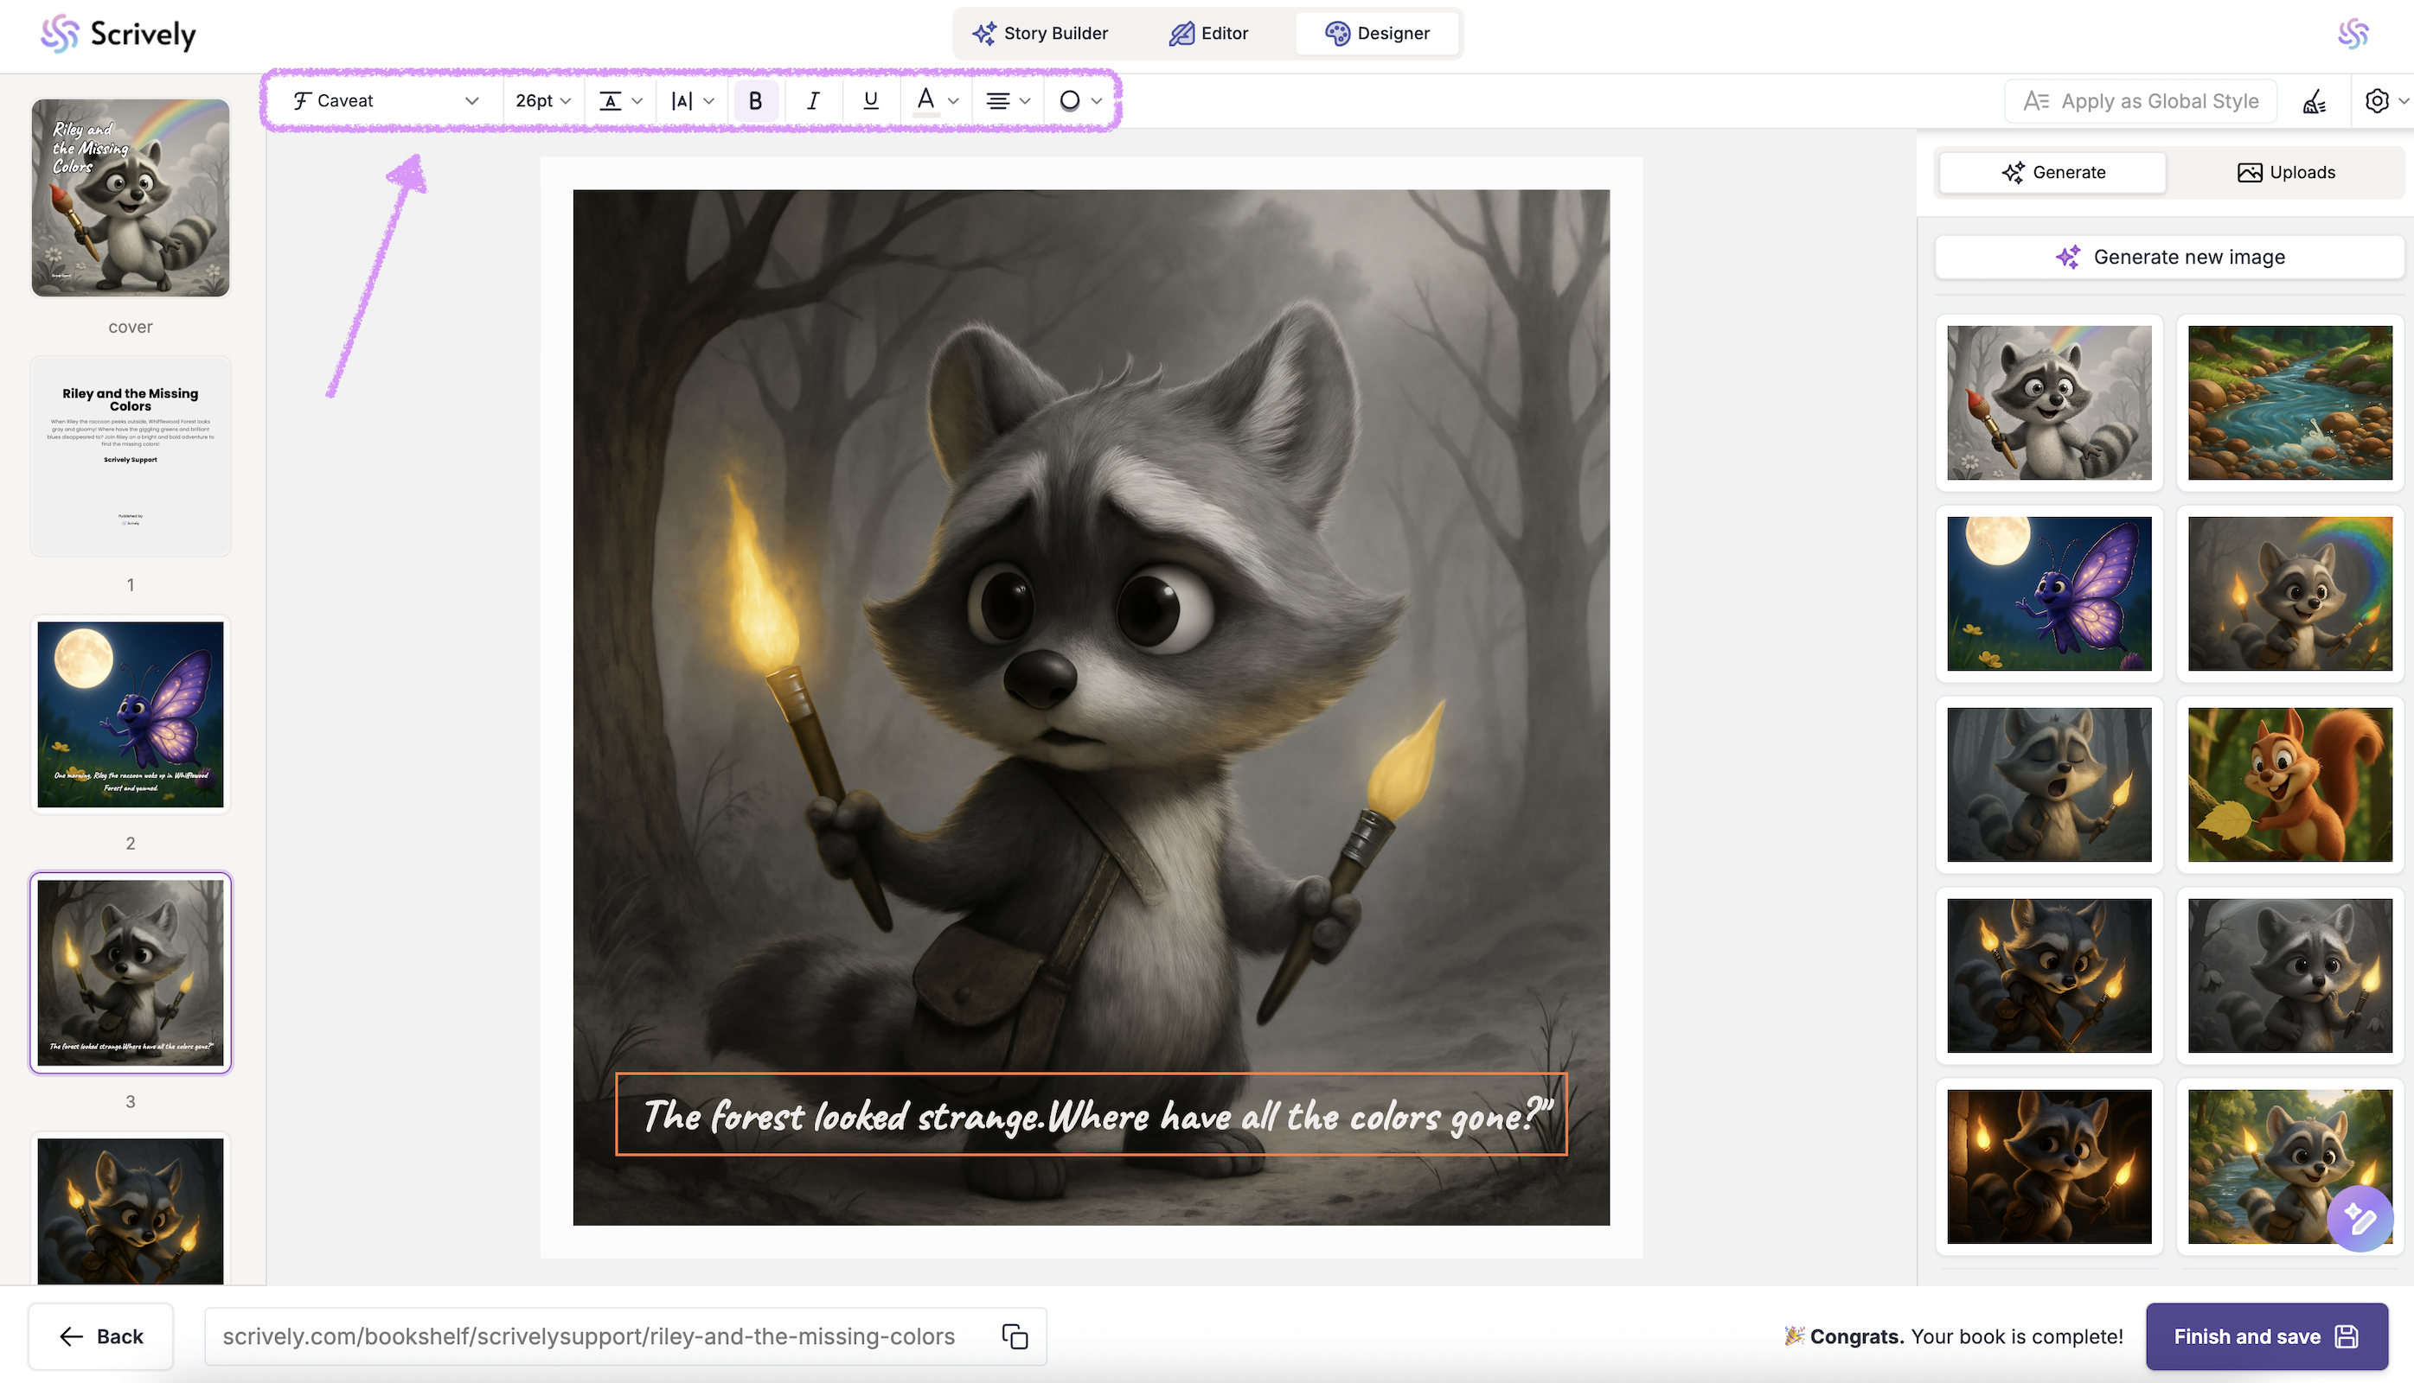Select the orange squirrel image thumbnail
The height and width of the screenshot is (1383, 2414).
pyautogui.click(x=2289, y=785)
